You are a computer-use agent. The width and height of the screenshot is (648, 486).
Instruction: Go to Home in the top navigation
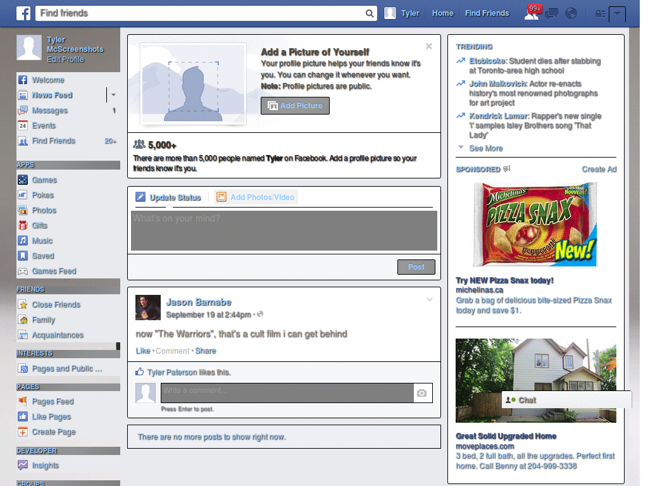[442, 13]
